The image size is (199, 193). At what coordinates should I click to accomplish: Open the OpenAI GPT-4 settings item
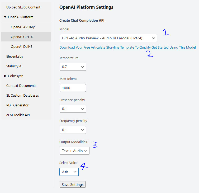(21, 37)
